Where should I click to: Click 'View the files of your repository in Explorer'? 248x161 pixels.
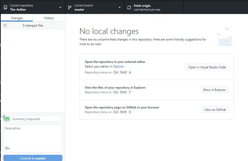point(115,87)
